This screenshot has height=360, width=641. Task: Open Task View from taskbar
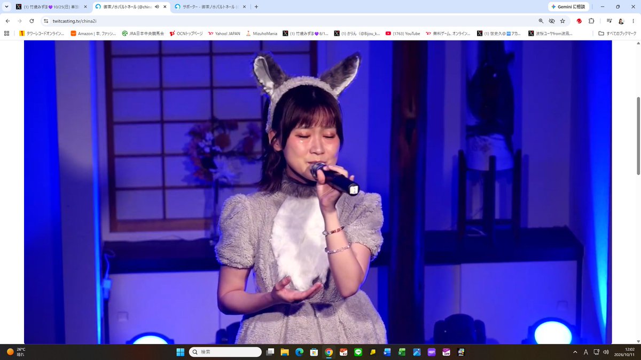[271, 352]
